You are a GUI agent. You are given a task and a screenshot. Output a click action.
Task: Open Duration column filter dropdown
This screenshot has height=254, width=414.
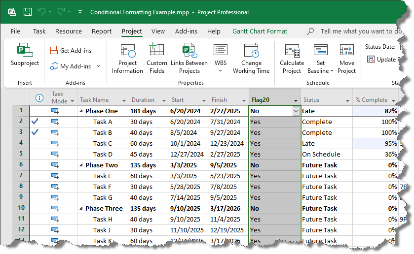tap(164, 101)
